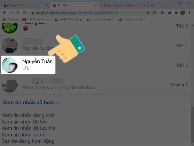Open Chrome three-dot menu
Screen dimensions: 194x146
click(189, 13)
